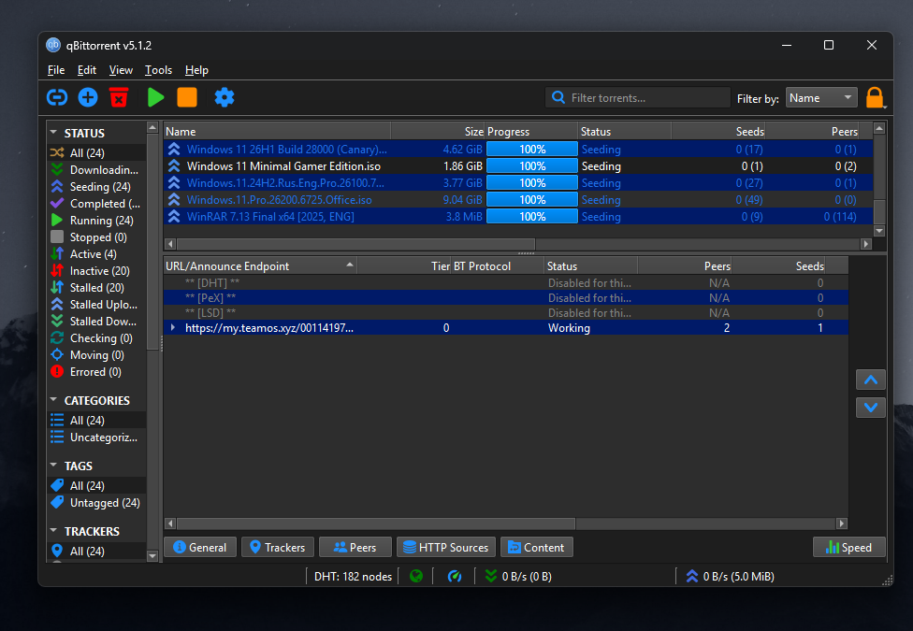Click the Add Torrent File plus icon
913x631 pixels.
tap(88, 97)
